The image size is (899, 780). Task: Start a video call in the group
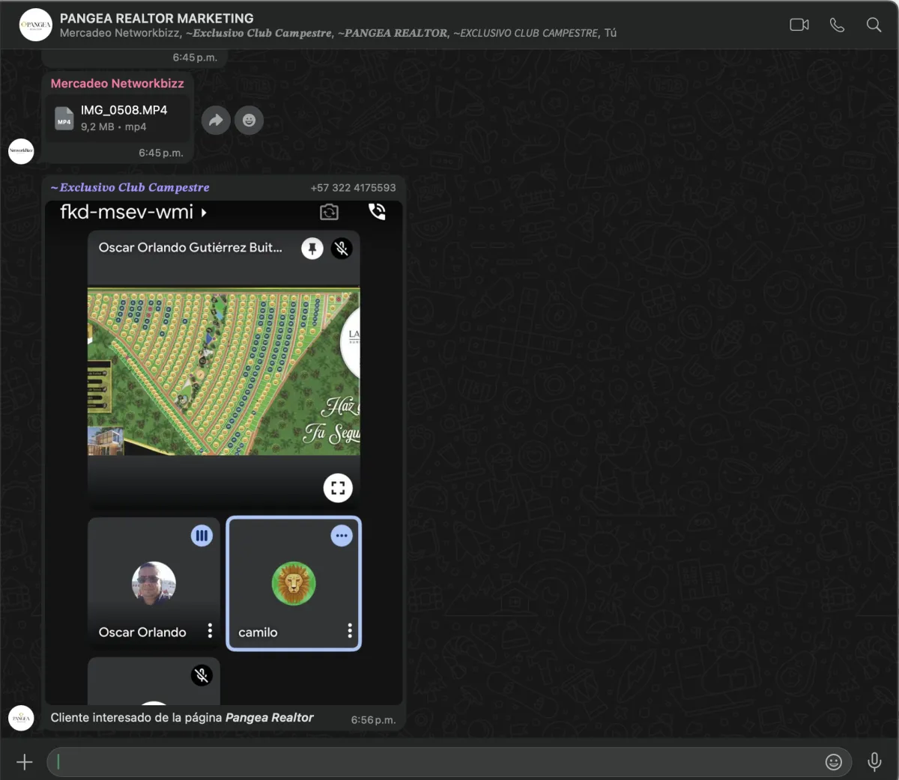click(x=799, y=25)
